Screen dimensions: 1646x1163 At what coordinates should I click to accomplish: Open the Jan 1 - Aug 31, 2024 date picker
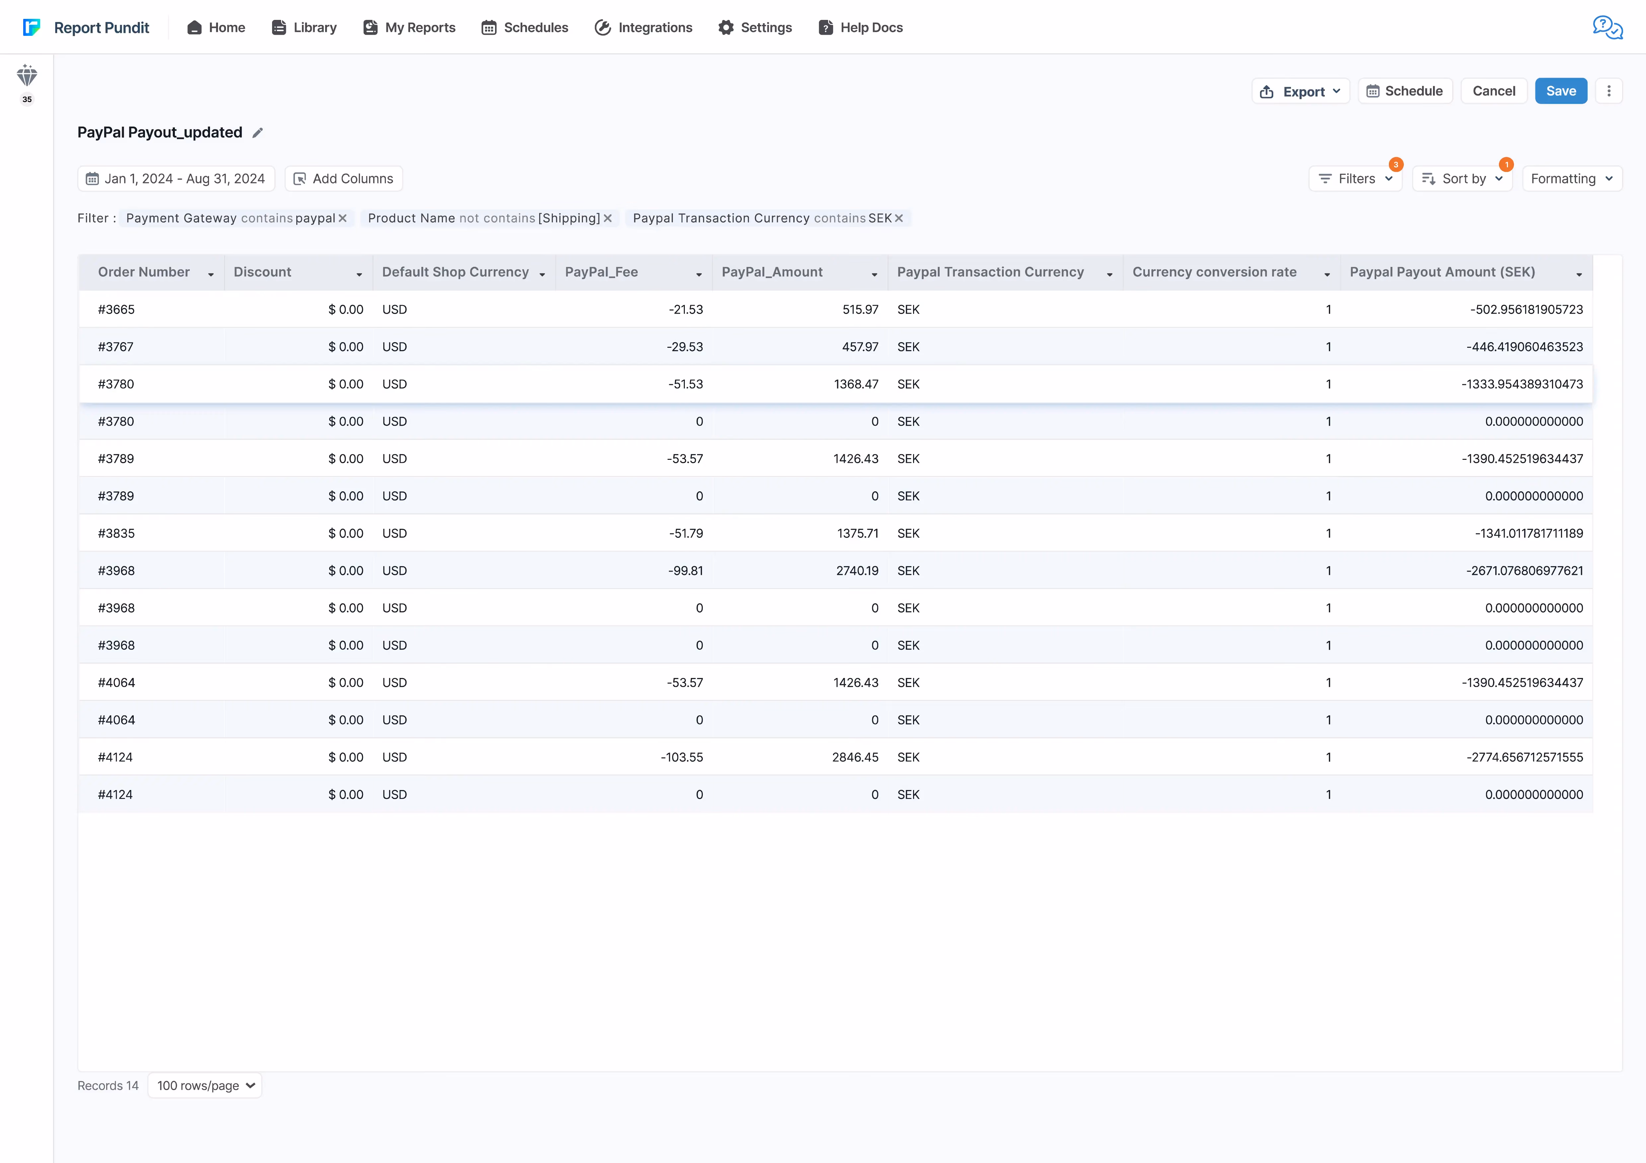tap(177, 178)
